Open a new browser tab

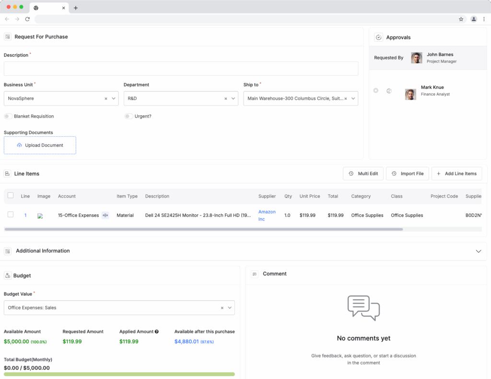coord(75,8)
